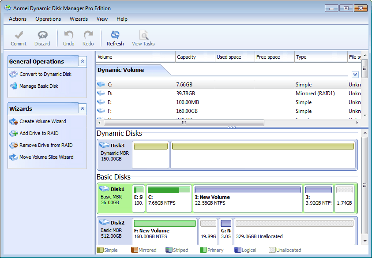Launch Convert to Dynamic Disk

45,74
